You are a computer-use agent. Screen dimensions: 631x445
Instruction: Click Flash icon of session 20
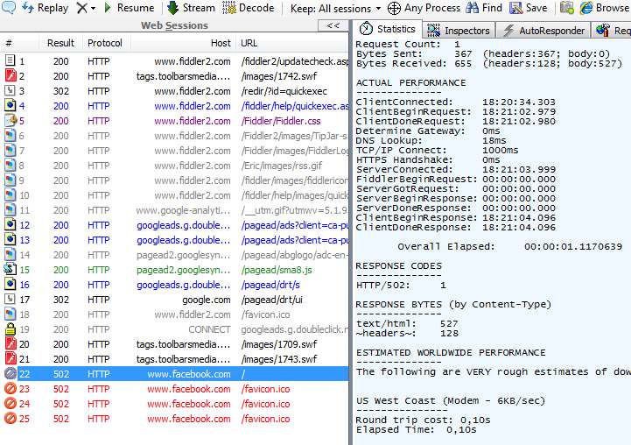(x=10, y=344)
